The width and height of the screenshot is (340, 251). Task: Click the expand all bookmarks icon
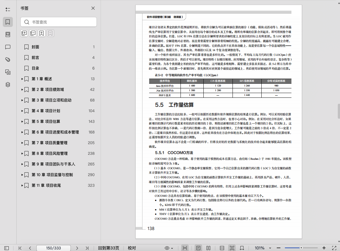pyautogui.click(x=24, y=33)
